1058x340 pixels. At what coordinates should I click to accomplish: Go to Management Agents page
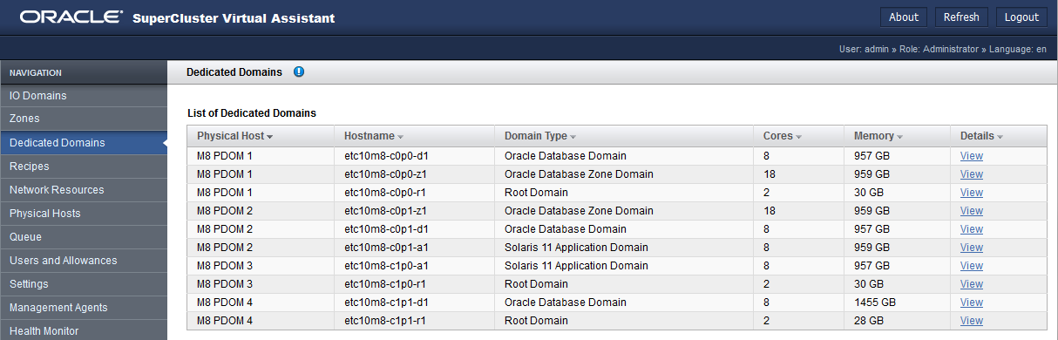[x=83, y=308]
